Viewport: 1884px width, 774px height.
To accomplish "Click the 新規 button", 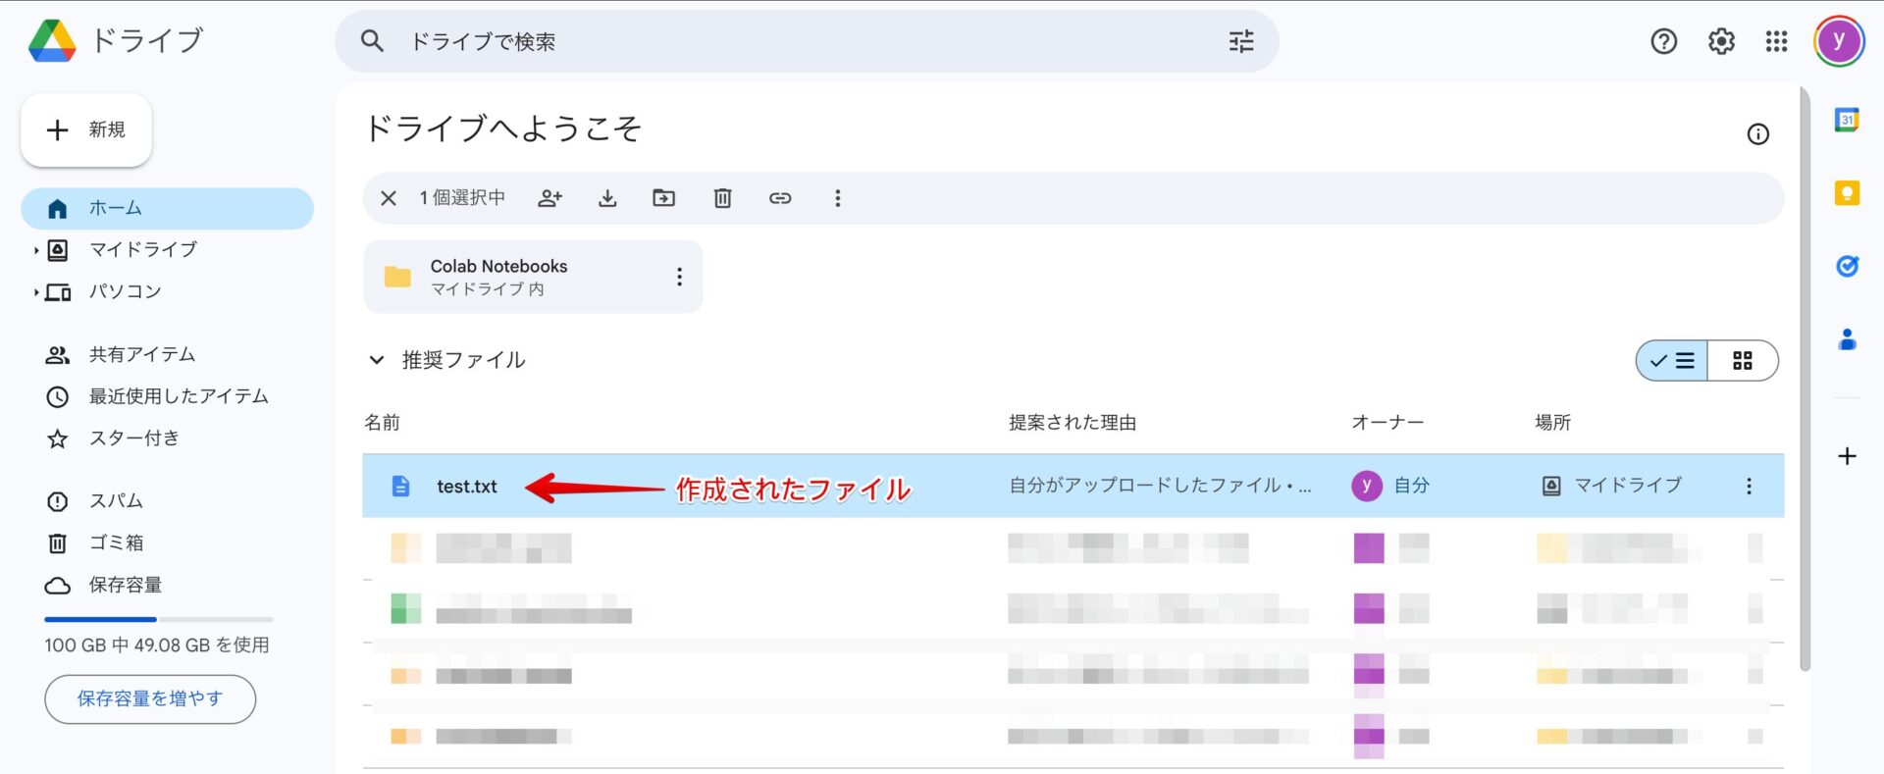I will (86, 129).
